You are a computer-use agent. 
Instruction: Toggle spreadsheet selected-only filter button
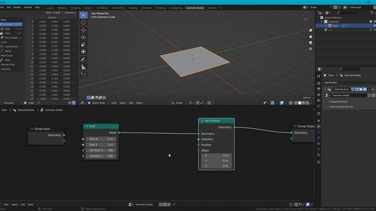70,103
